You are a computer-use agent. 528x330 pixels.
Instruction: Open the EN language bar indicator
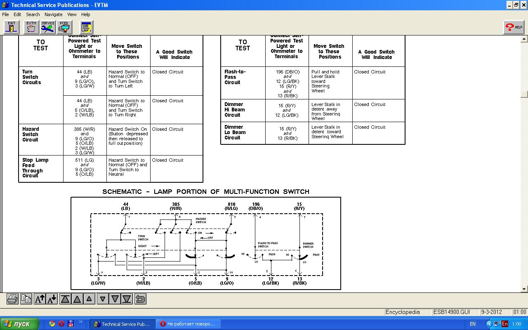(x=473, y=324)
